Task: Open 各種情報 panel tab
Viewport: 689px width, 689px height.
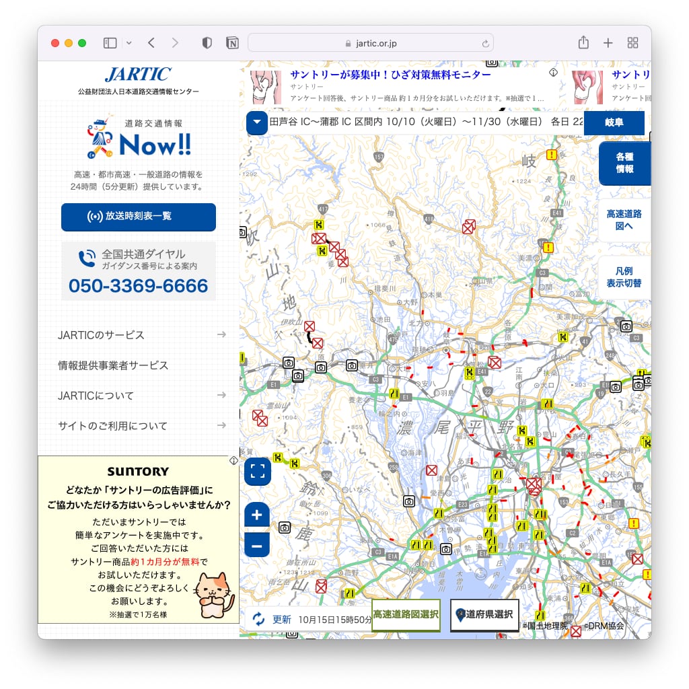Action: [x=624, y=163]
